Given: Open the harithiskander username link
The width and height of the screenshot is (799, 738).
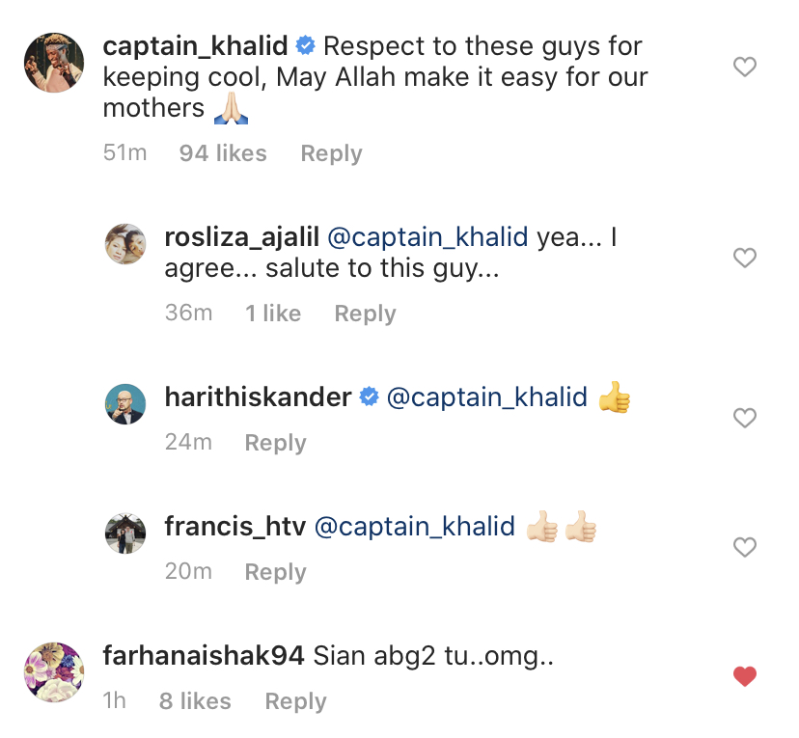Looking at the screenshot, I should point(258,396).
